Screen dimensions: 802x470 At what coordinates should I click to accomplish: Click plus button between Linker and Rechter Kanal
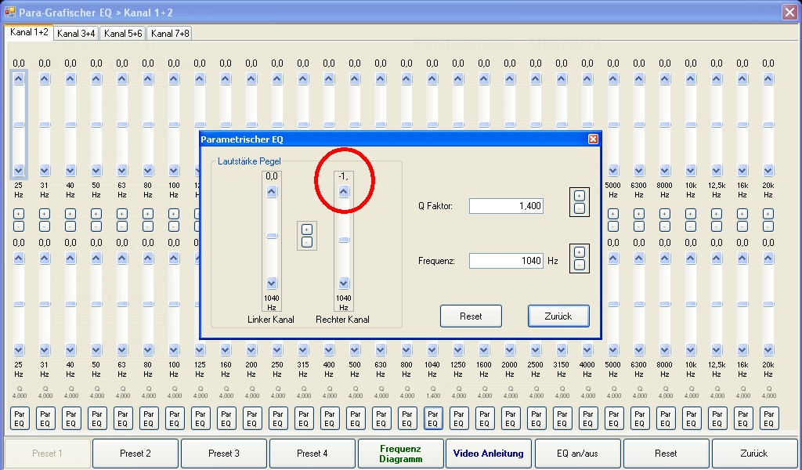[x=307, y=230]
